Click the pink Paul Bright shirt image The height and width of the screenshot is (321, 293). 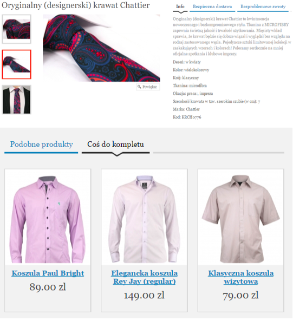tap(48, 219)
